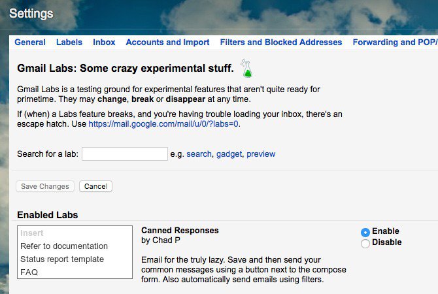Click the Save Changes button
The image size is (438, 294).
(45, 186)
